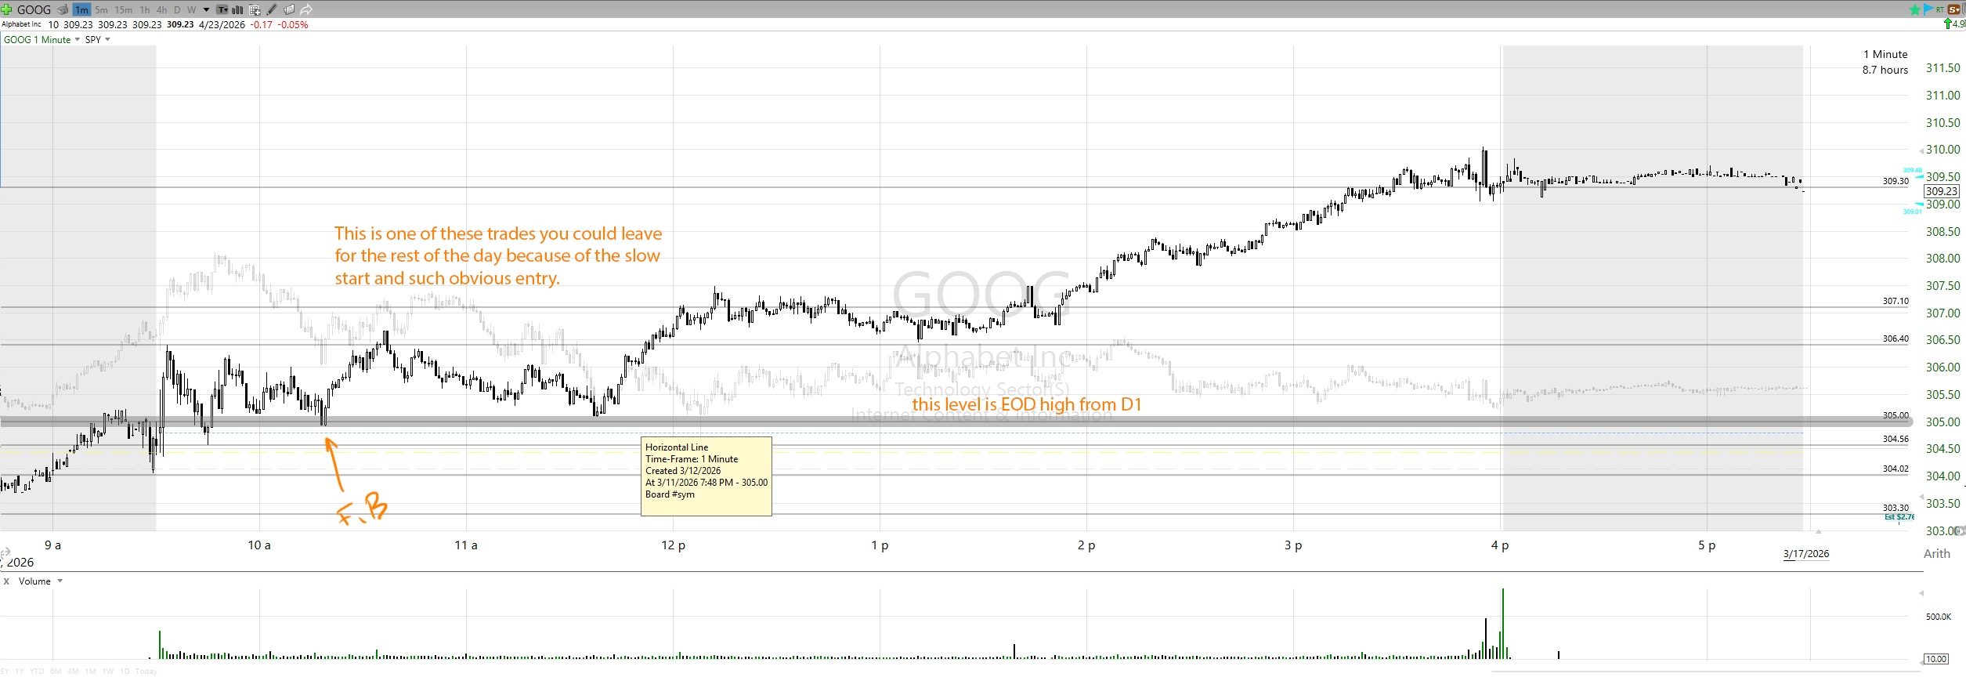Viewport: 1966px width, 677px height.
Task: Click the printer icon beside GOOG
Action: point(63,9)
